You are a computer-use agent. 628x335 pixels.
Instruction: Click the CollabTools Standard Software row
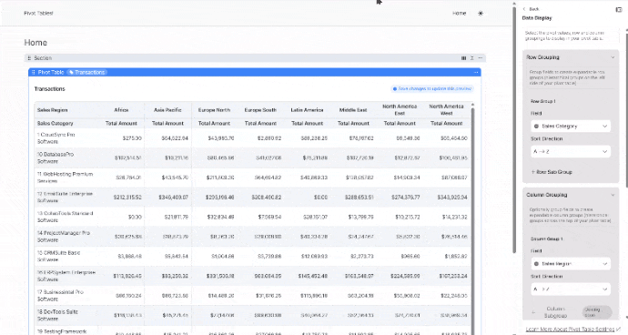(x=252, y=217)
